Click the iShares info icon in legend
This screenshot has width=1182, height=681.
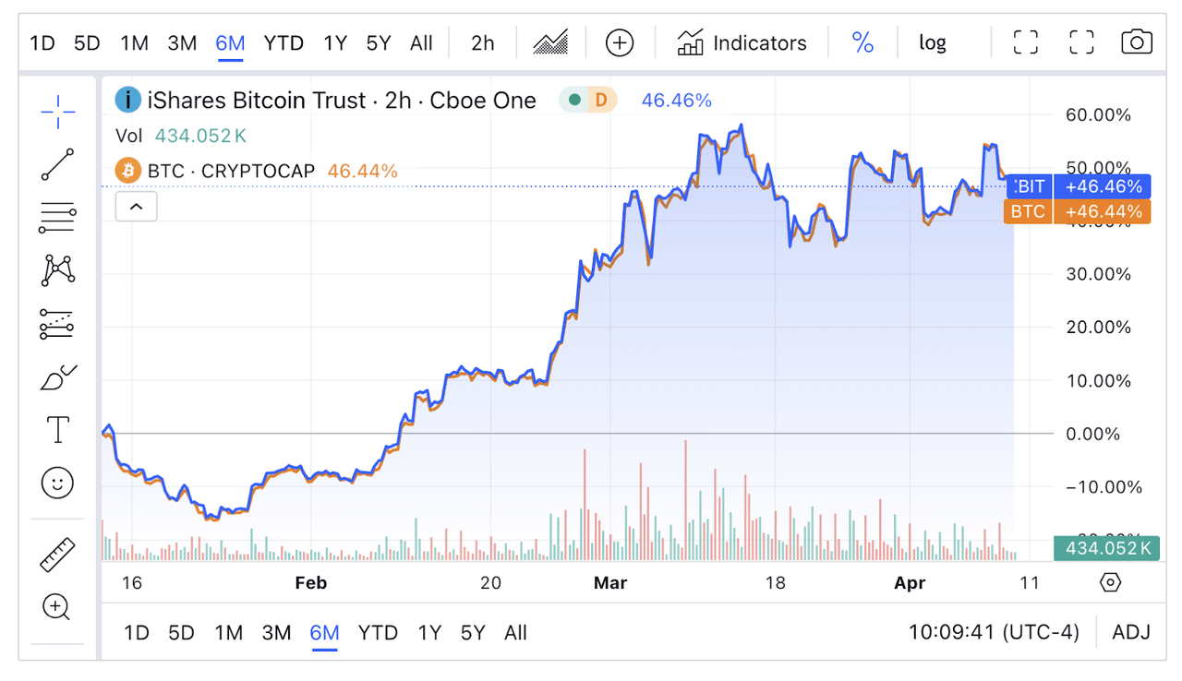(x=127, y=100)
